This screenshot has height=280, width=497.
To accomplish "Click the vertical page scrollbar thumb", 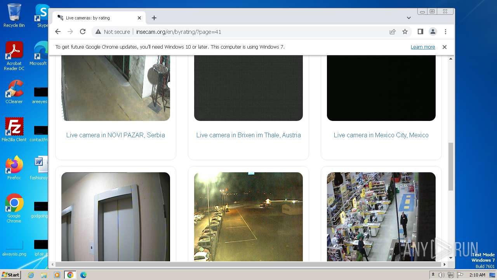I will tap(451, 166).
